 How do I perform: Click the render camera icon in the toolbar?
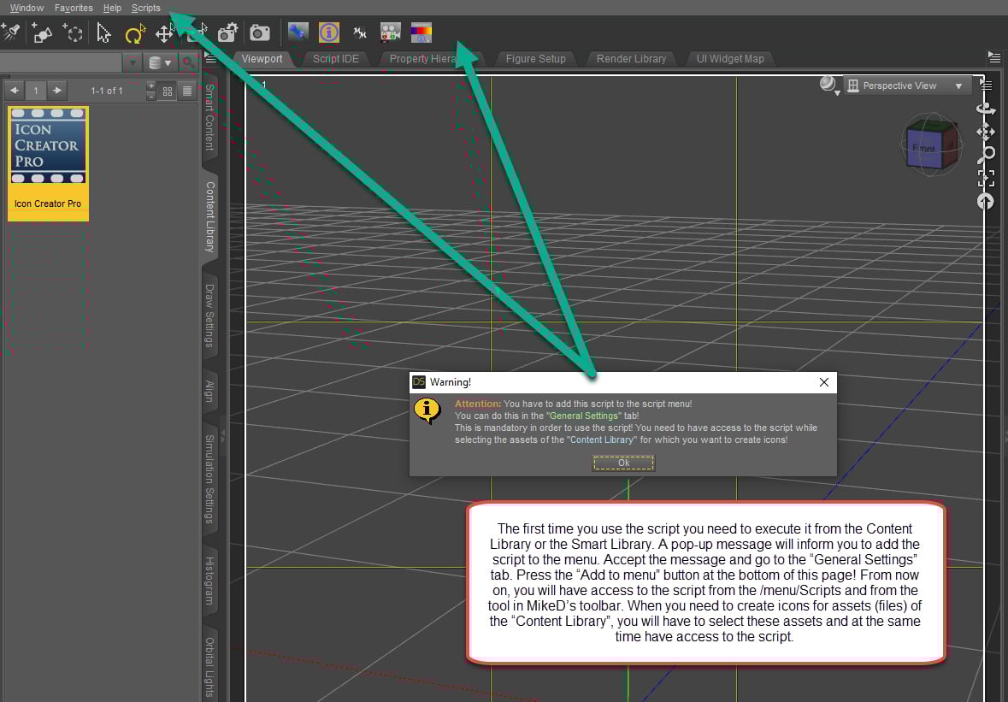[x=259, y=32]
